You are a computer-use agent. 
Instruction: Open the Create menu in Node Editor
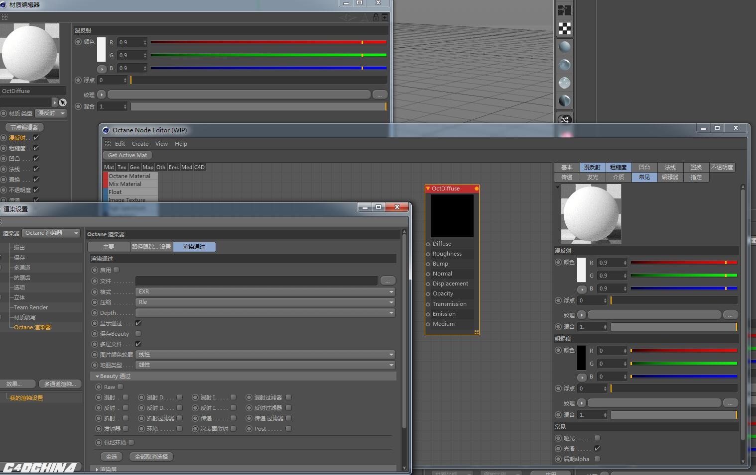point(140,144)
